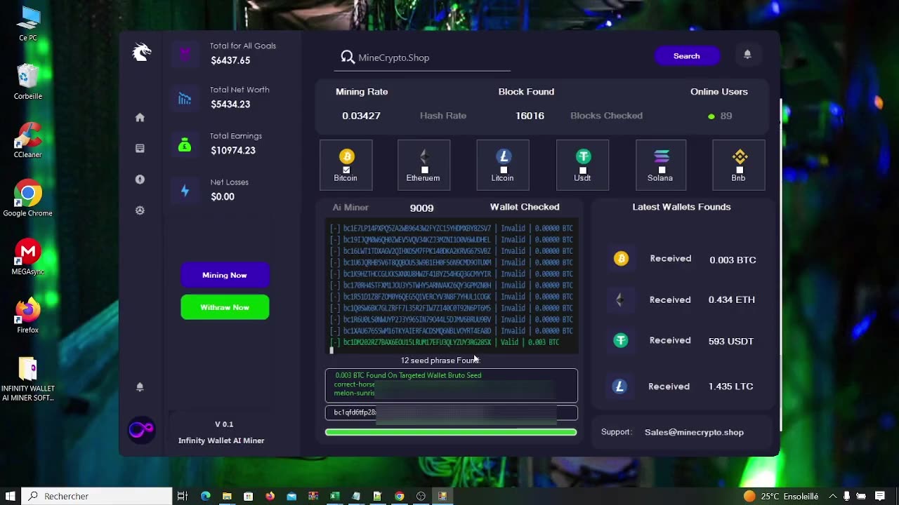The height and width of the screenshot is (505, 899).
Task: Click the found seed phrase text box
Action: pyautogui.click(x=452, y=385)
